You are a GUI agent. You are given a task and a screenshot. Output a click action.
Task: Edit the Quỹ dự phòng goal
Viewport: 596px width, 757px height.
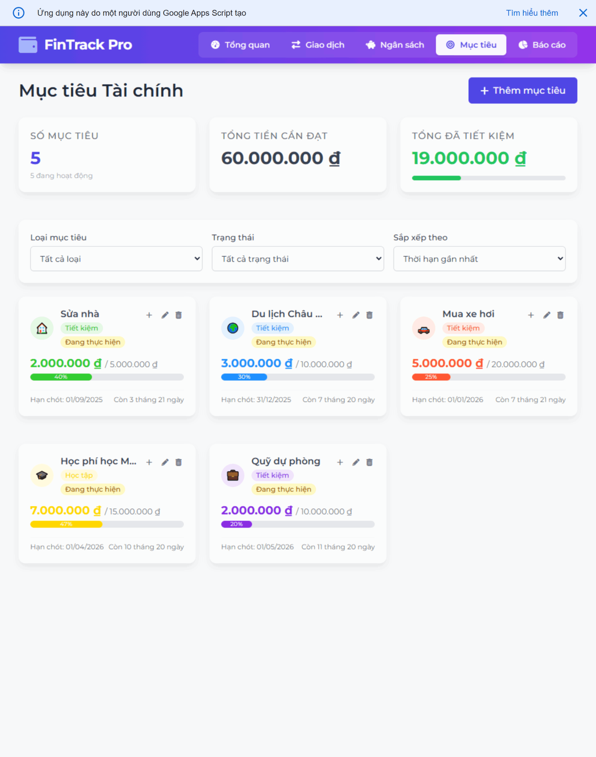(x=356, y=462)
